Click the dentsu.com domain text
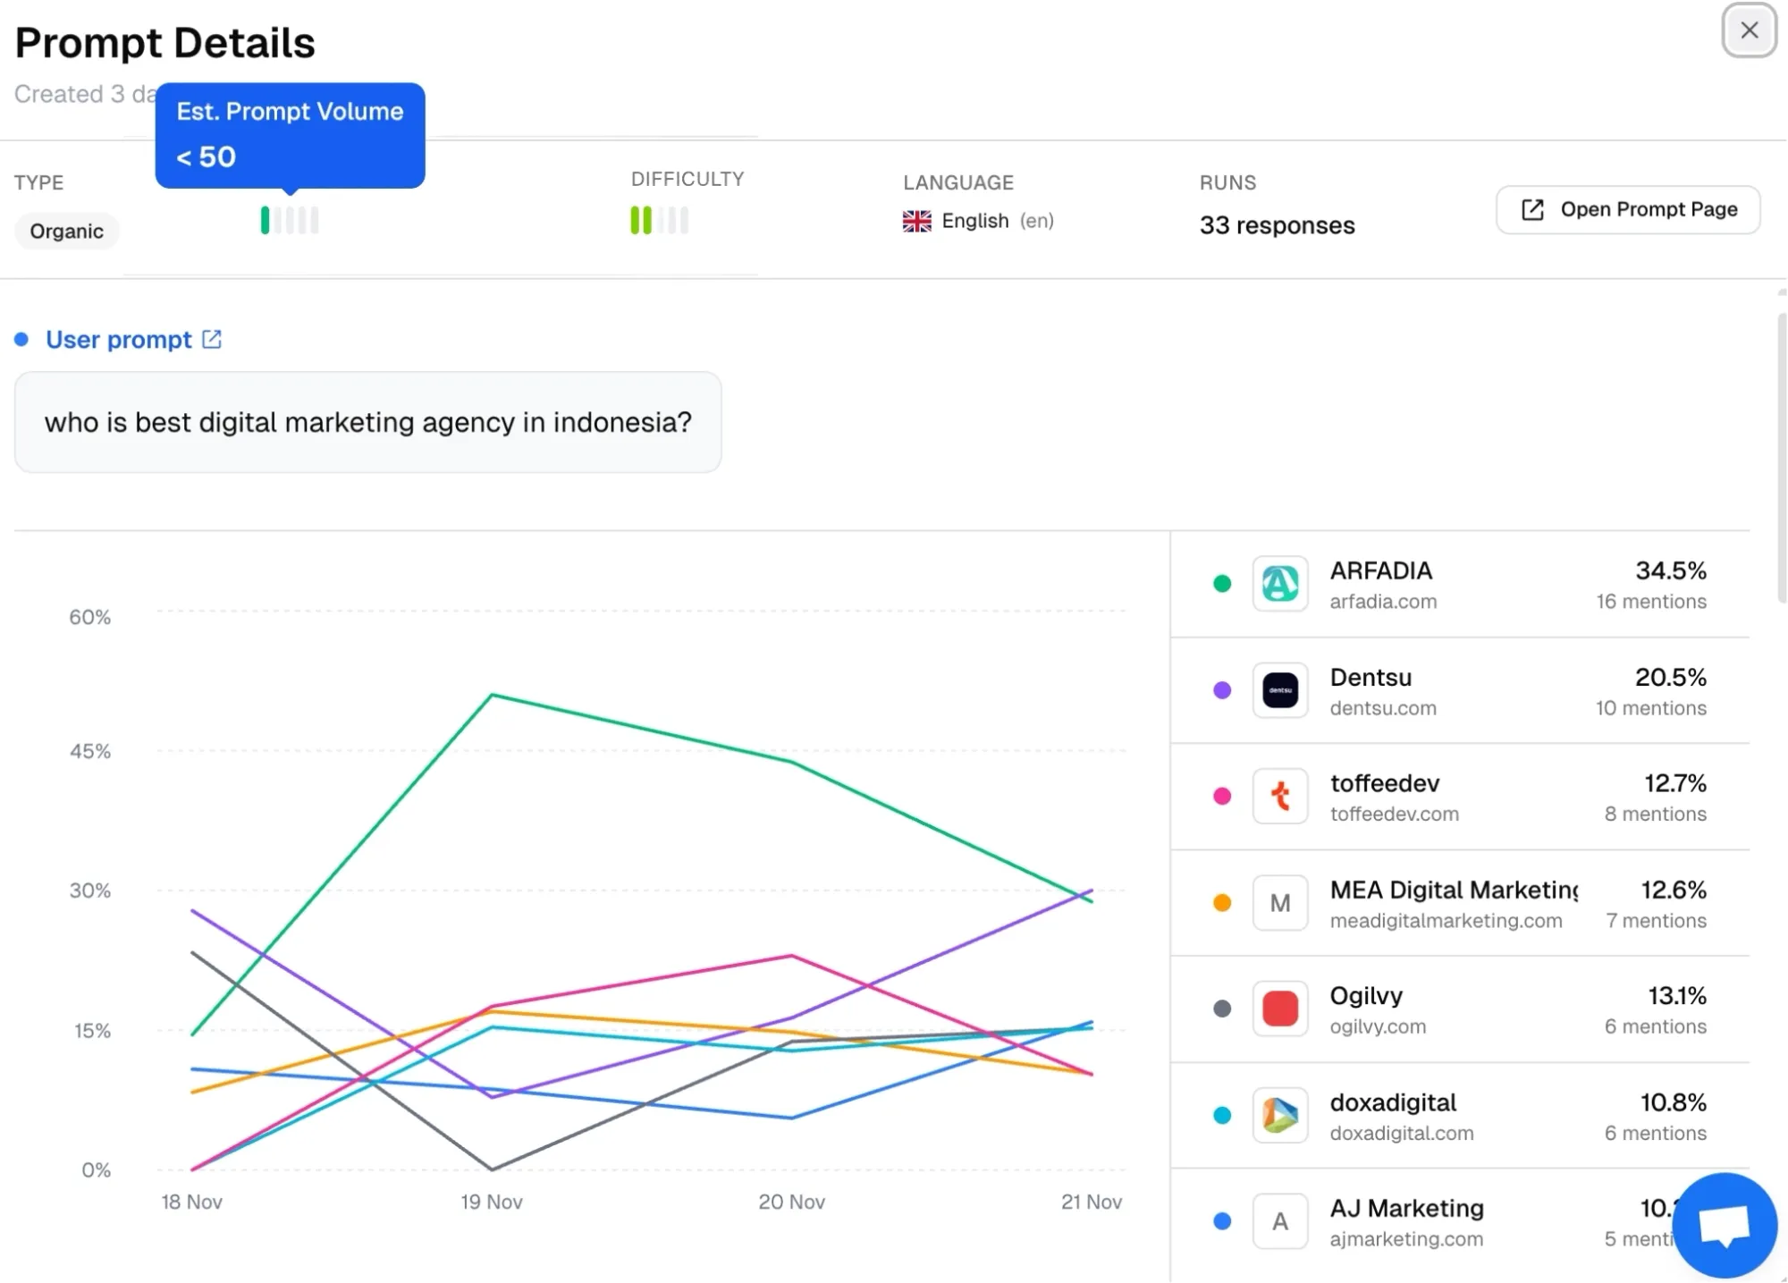Viewport: 1788px width, 1283px height. click(1383, 708)
